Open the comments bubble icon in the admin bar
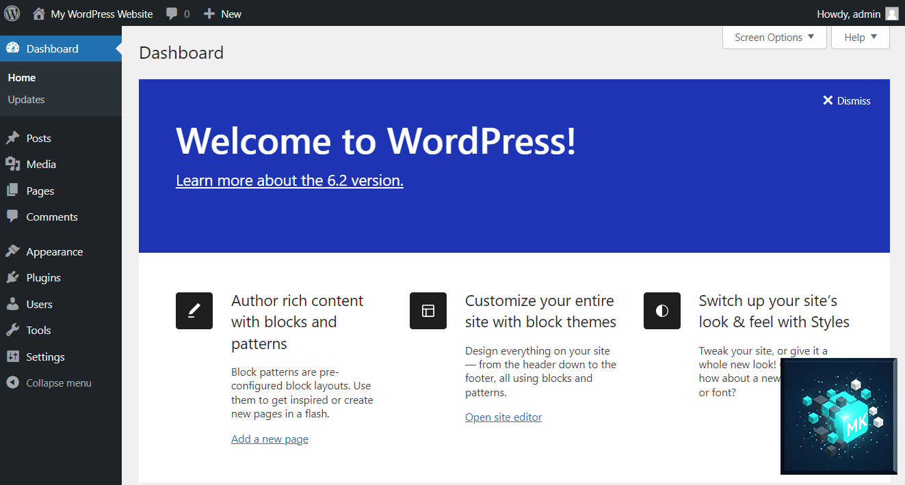This screenshot has width=905, height=485. click(x=172, y=14)
